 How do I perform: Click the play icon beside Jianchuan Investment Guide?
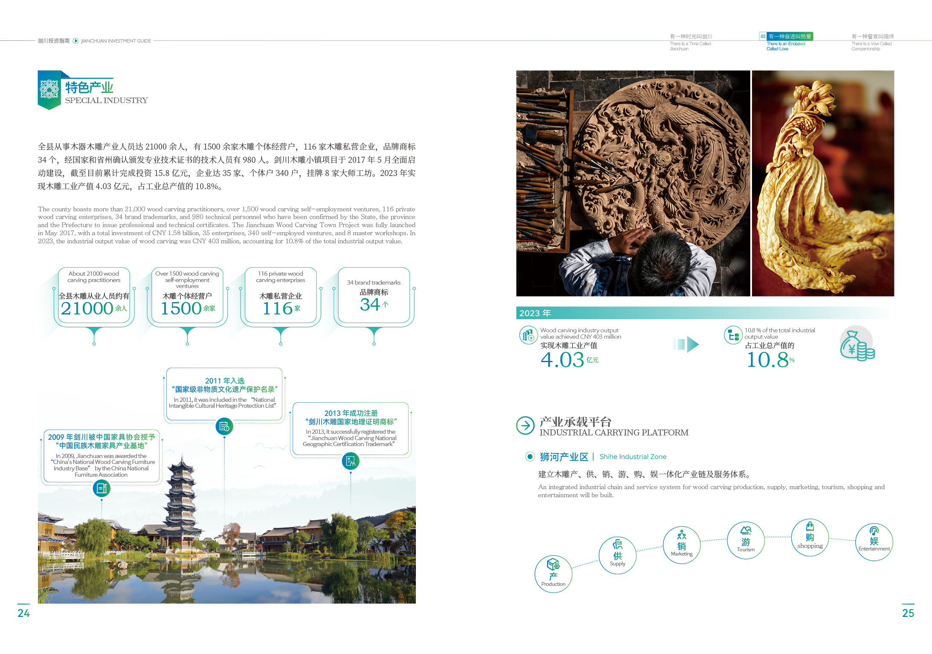[75, 41]
